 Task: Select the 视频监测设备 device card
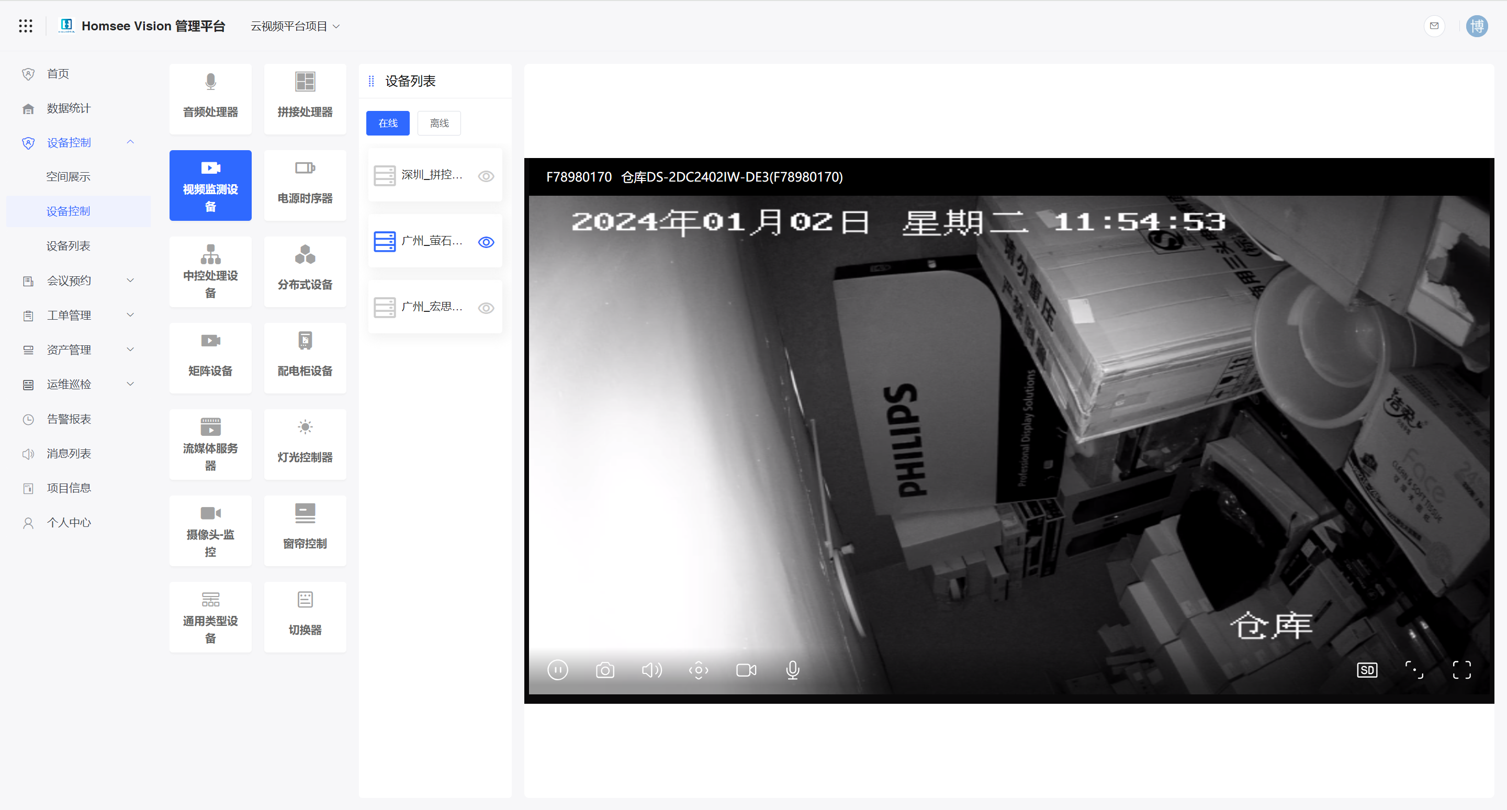coord(210,185)
